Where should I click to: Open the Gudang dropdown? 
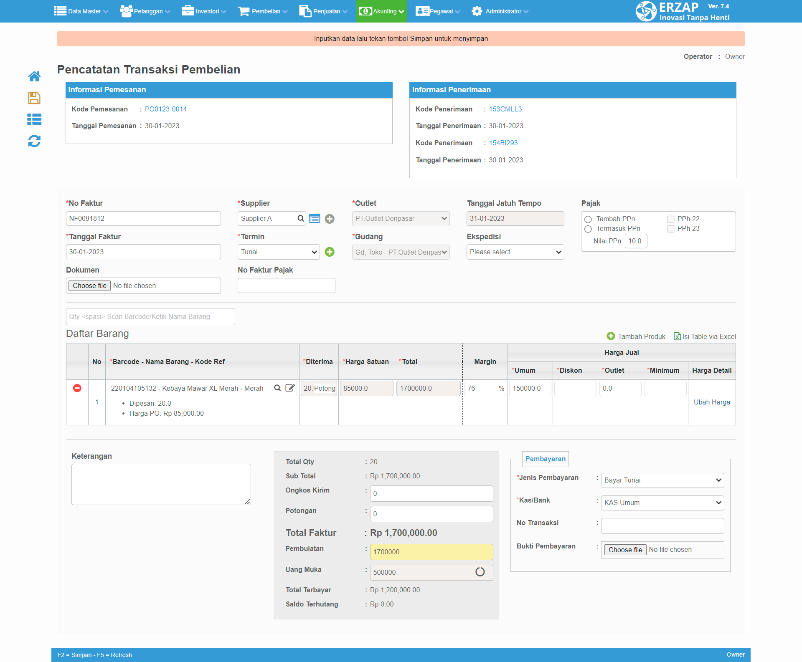pyautogui.click(x=401, y=252)
